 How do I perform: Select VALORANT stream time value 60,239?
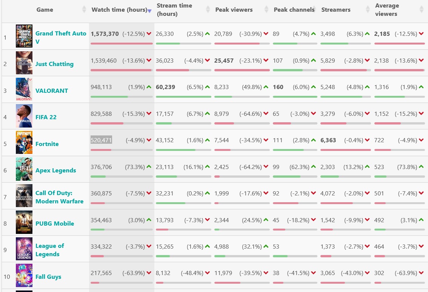[165, 87]
